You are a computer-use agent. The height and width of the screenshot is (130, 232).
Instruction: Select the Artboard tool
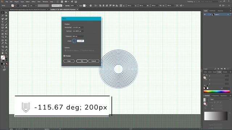pyautogui.click(x=3, y=50)
